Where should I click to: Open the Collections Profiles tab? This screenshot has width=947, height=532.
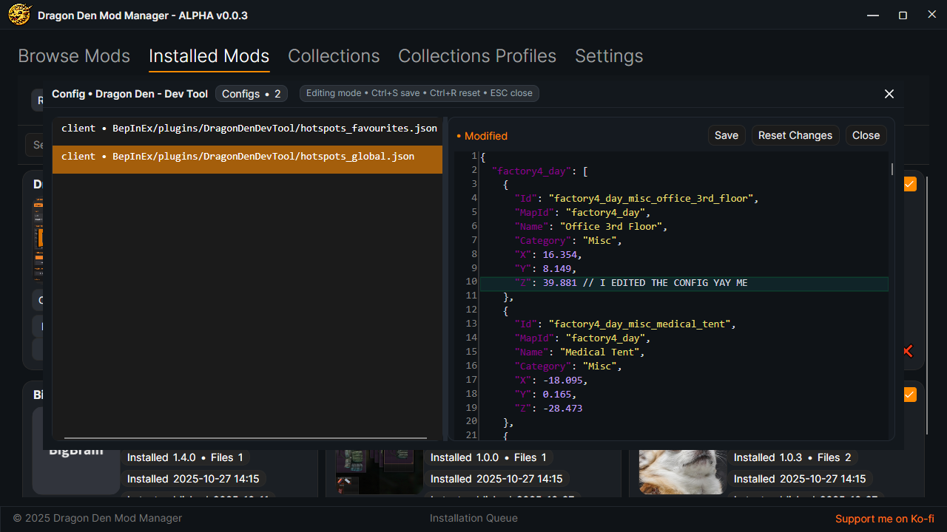477,56
